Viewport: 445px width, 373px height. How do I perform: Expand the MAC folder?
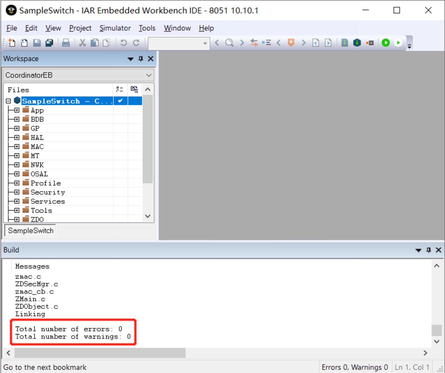point(17,146)
